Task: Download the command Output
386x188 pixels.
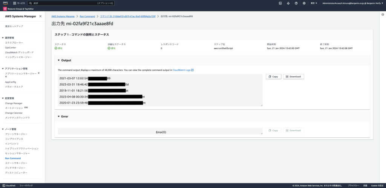Action: click(x=293, y=77)
